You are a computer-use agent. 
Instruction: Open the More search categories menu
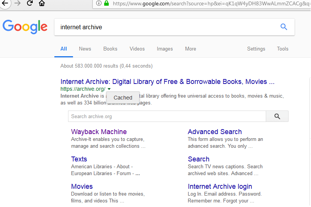(x=190, y=49)
